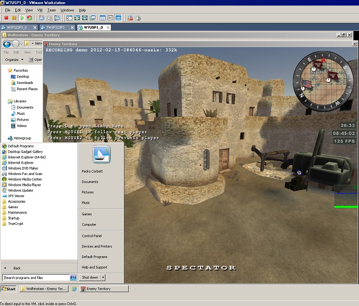359x306 pixels.
Task: Close the WXP32SP3_0 tab
Action: tap(35, 27)
